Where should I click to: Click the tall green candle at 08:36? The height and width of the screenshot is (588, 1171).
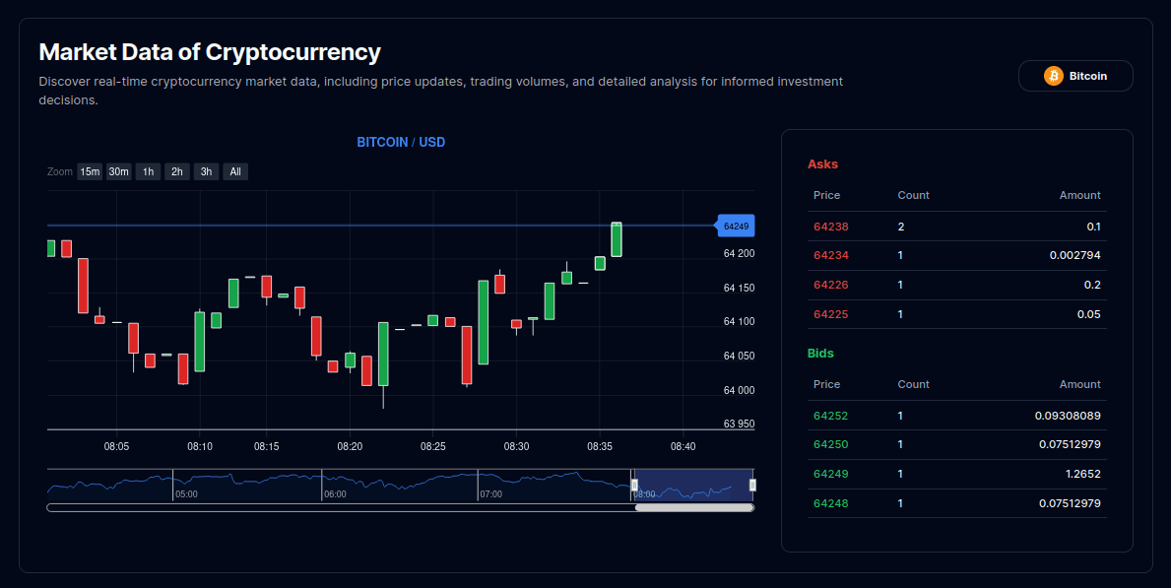coord(617,240)
